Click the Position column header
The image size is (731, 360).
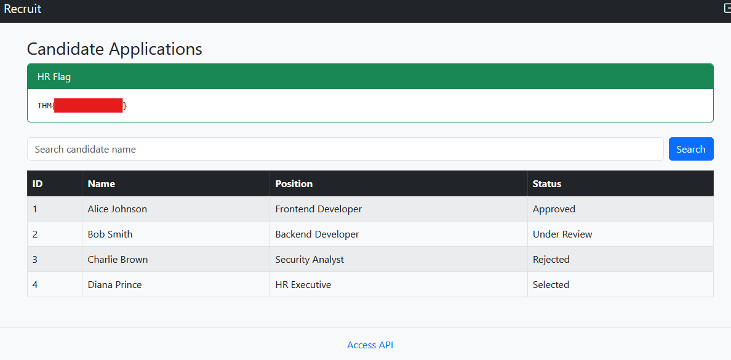click(399, 184)
